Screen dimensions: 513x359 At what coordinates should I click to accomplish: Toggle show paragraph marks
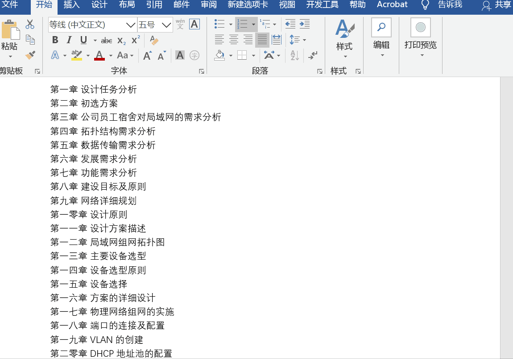click(313, 55)
